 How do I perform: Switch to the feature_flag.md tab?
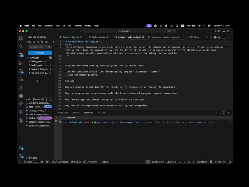tap(71, 37)
